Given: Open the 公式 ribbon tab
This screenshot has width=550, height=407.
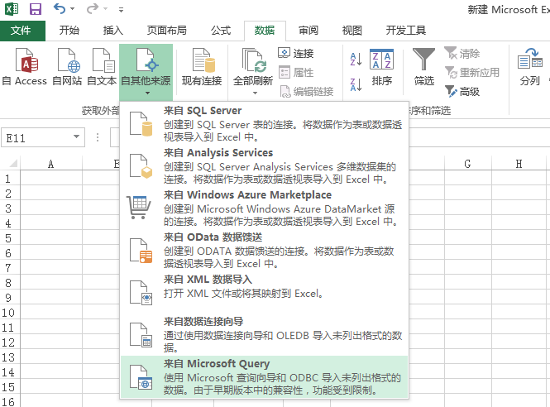Looking at the screenshot, I should pyautogui.click(x=221, y=31).
